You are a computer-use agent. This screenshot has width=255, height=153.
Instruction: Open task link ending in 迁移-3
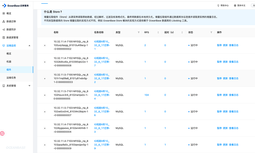click(102, 128)
